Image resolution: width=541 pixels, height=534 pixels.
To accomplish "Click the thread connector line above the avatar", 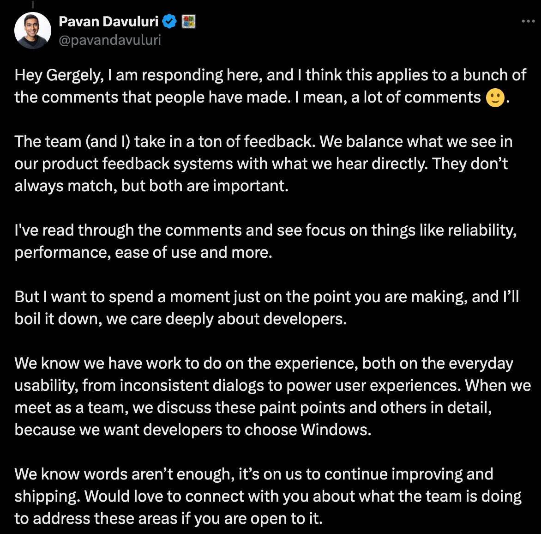I will [x=33, y=4].
